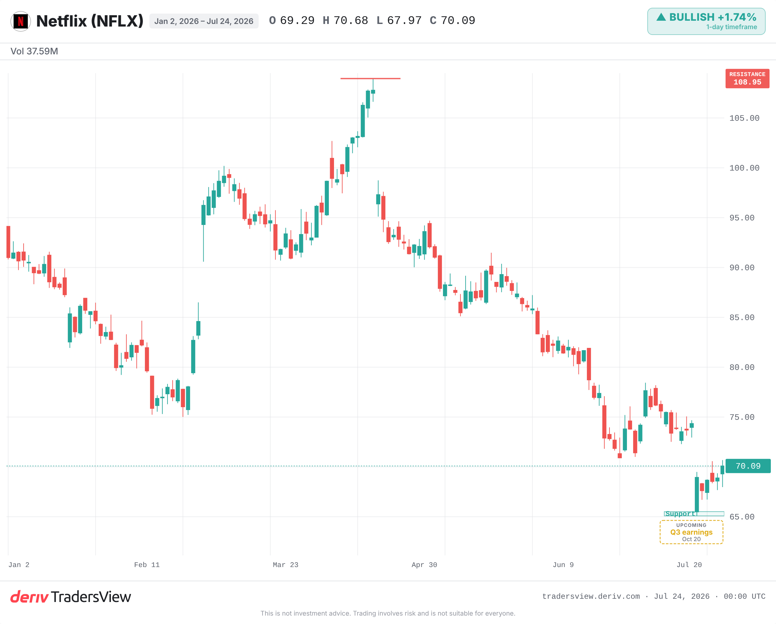776x624 pixels.
Task: Click the 80.00 price axis label
Action: click(742, 367)
